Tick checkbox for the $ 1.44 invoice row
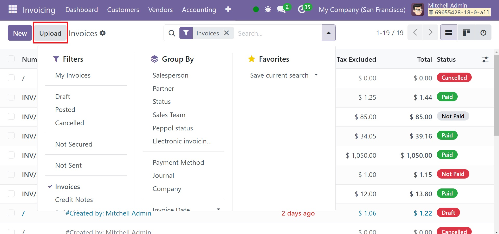Image resolution: width=499 pixels, height=234 pixels. [11, 97]
